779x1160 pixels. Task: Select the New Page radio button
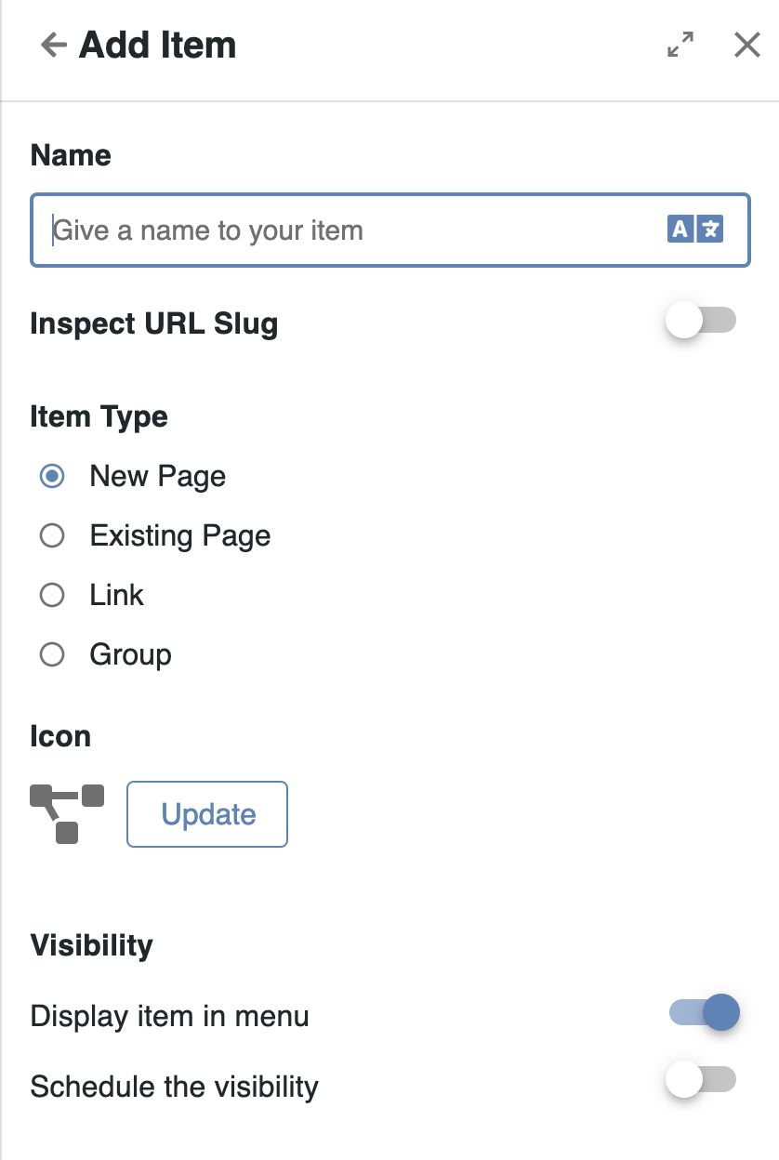point(52,477)
